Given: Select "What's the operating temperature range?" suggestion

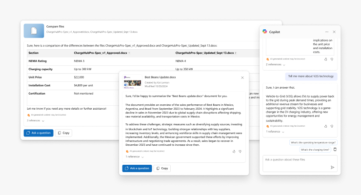Looking at the screenshot, I should click(x=312, y=142).
